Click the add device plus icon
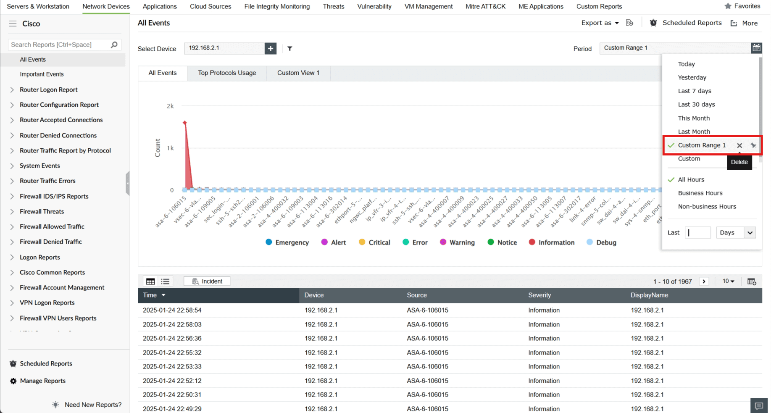This screenshot has width=771, height=413. tap(271, 48)
